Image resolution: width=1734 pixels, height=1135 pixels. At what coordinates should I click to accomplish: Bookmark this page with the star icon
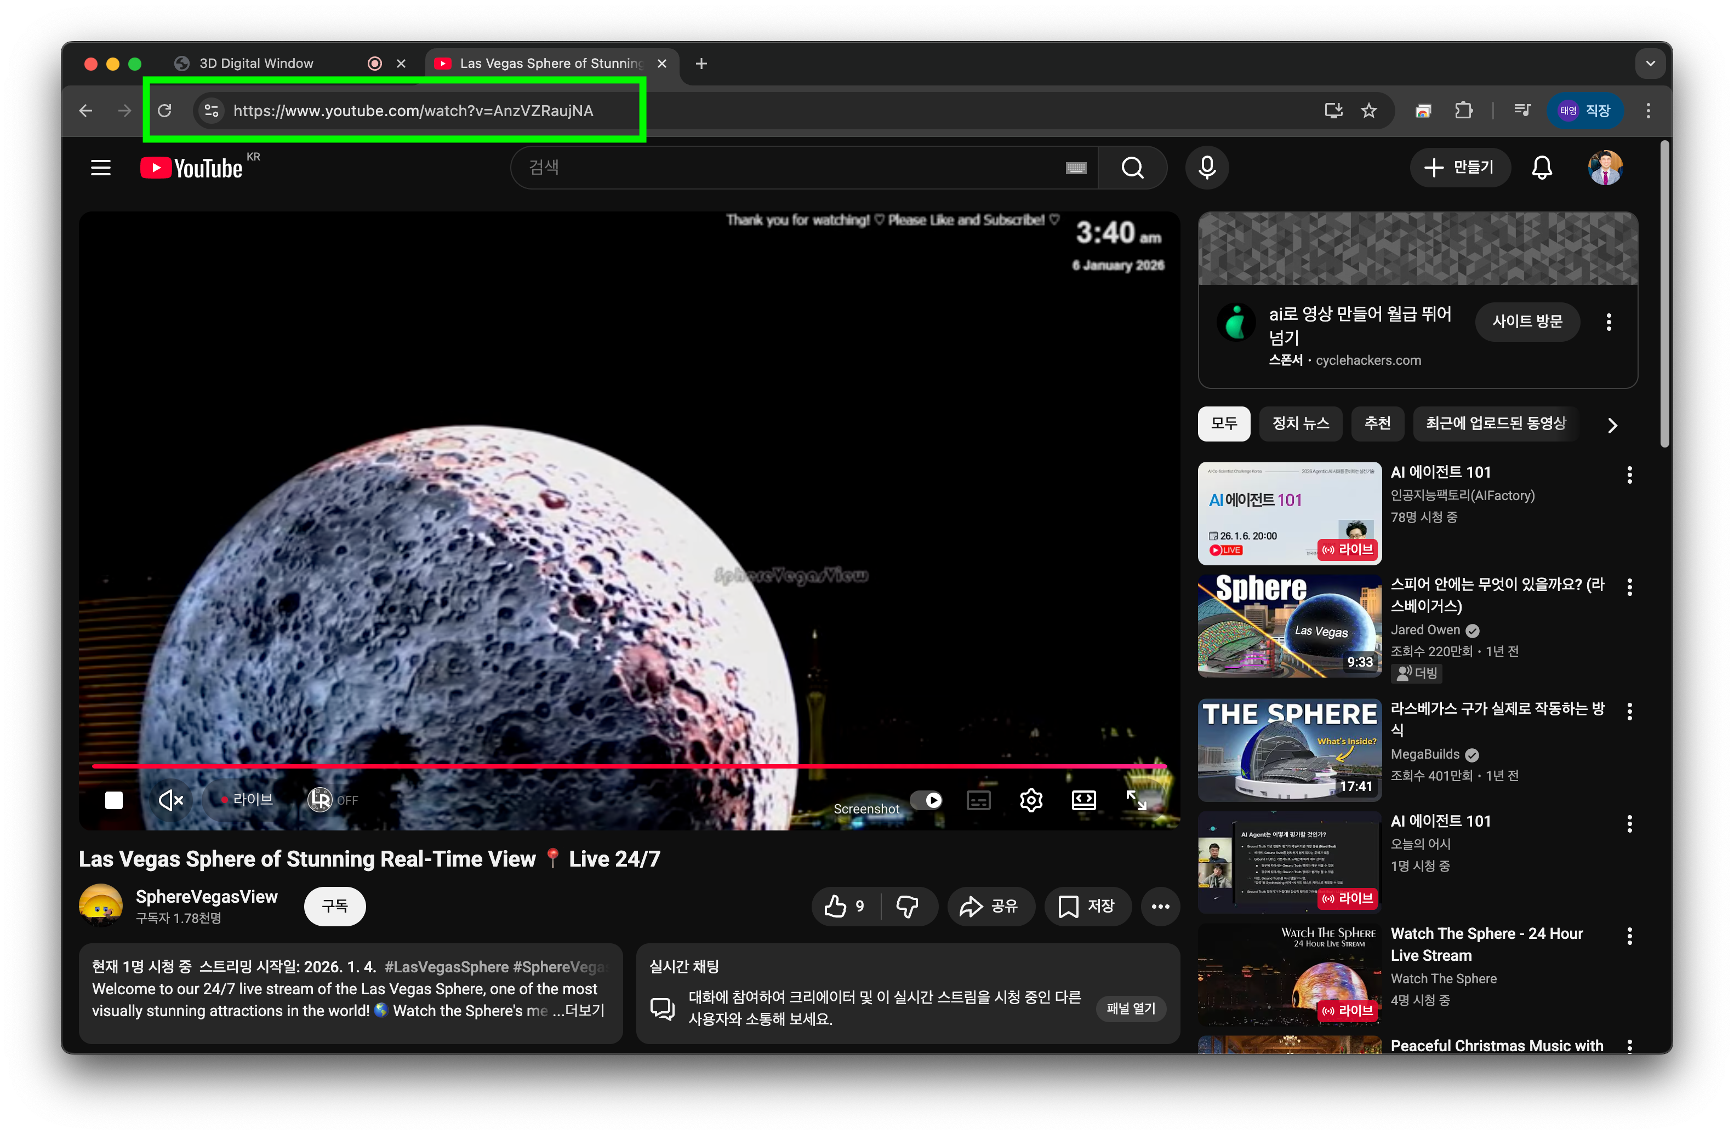(1369, 111)
